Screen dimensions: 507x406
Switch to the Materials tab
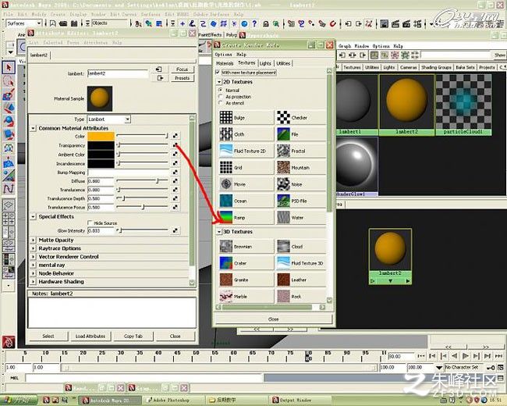pos(225,63)
